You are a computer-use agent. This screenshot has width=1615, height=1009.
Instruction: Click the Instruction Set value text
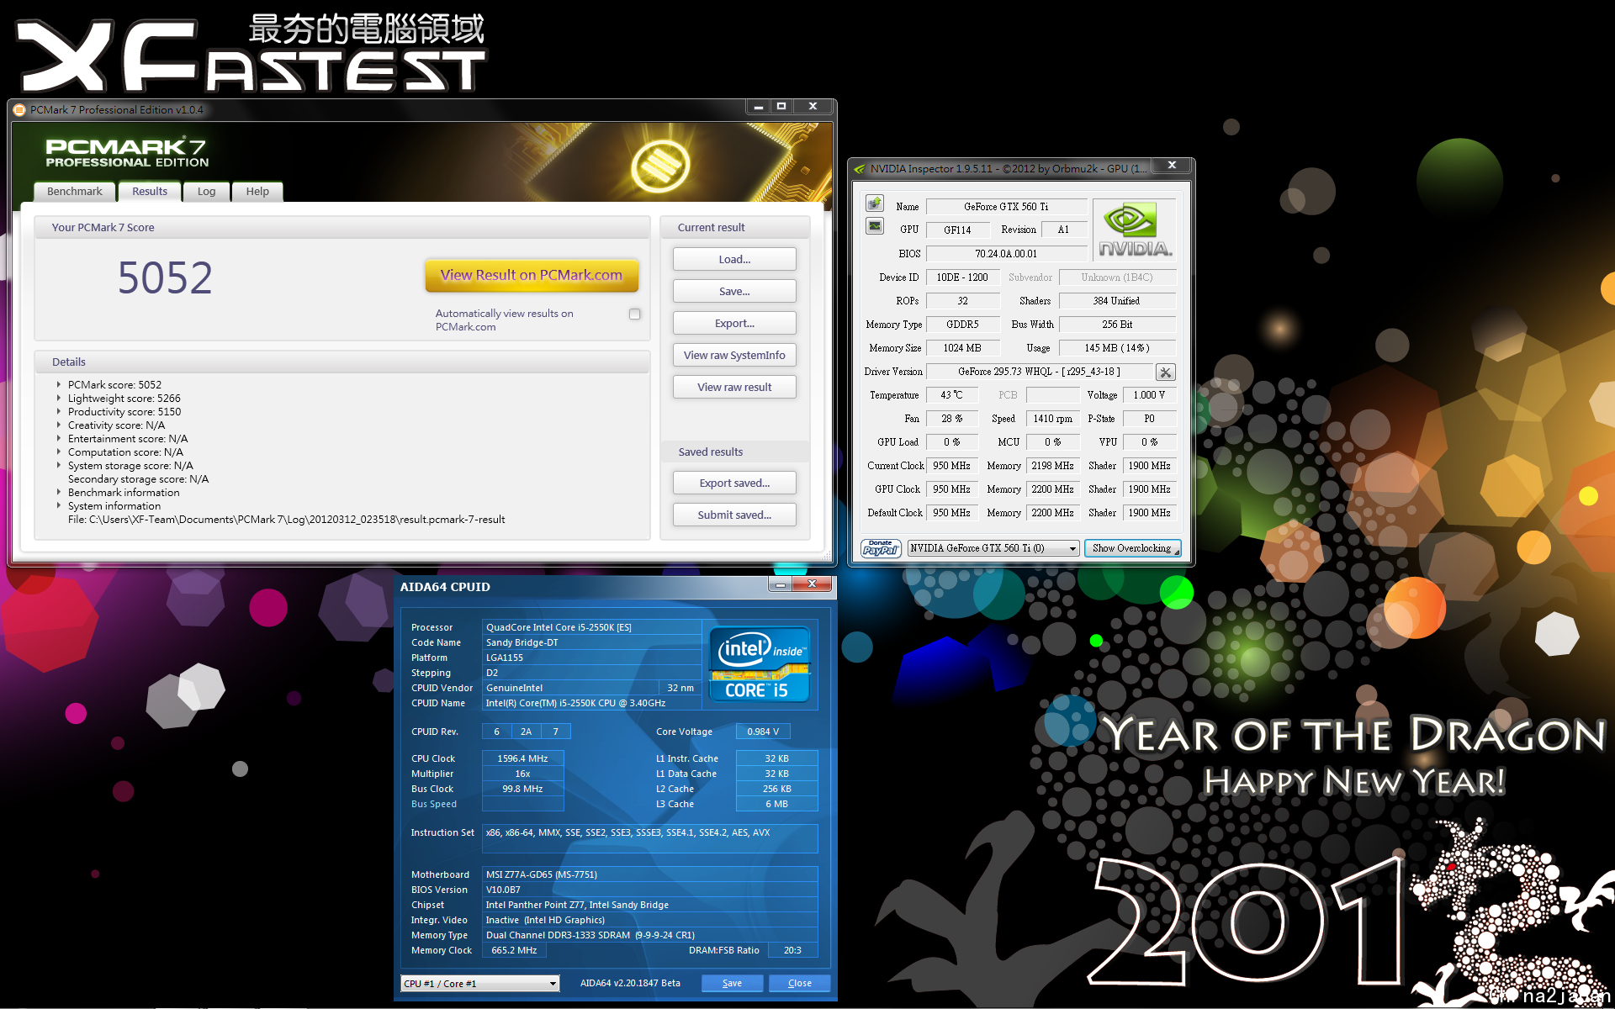tap(649, 838)
